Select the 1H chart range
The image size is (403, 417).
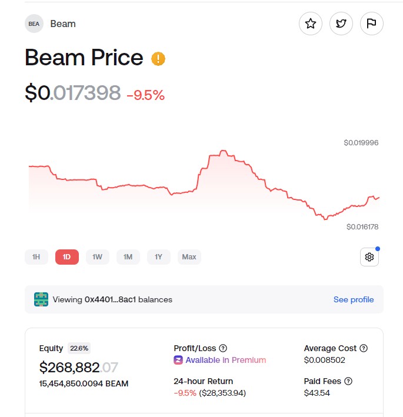point(36,257)
